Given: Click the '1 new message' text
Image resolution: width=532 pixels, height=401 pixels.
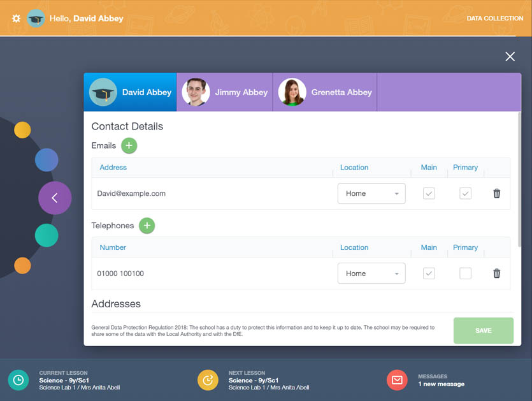Looking at the screenshot, I should click(x=441, y=384).
